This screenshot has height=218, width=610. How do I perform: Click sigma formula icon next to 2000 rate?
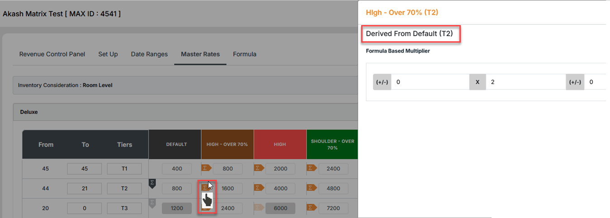coord(259,168)
